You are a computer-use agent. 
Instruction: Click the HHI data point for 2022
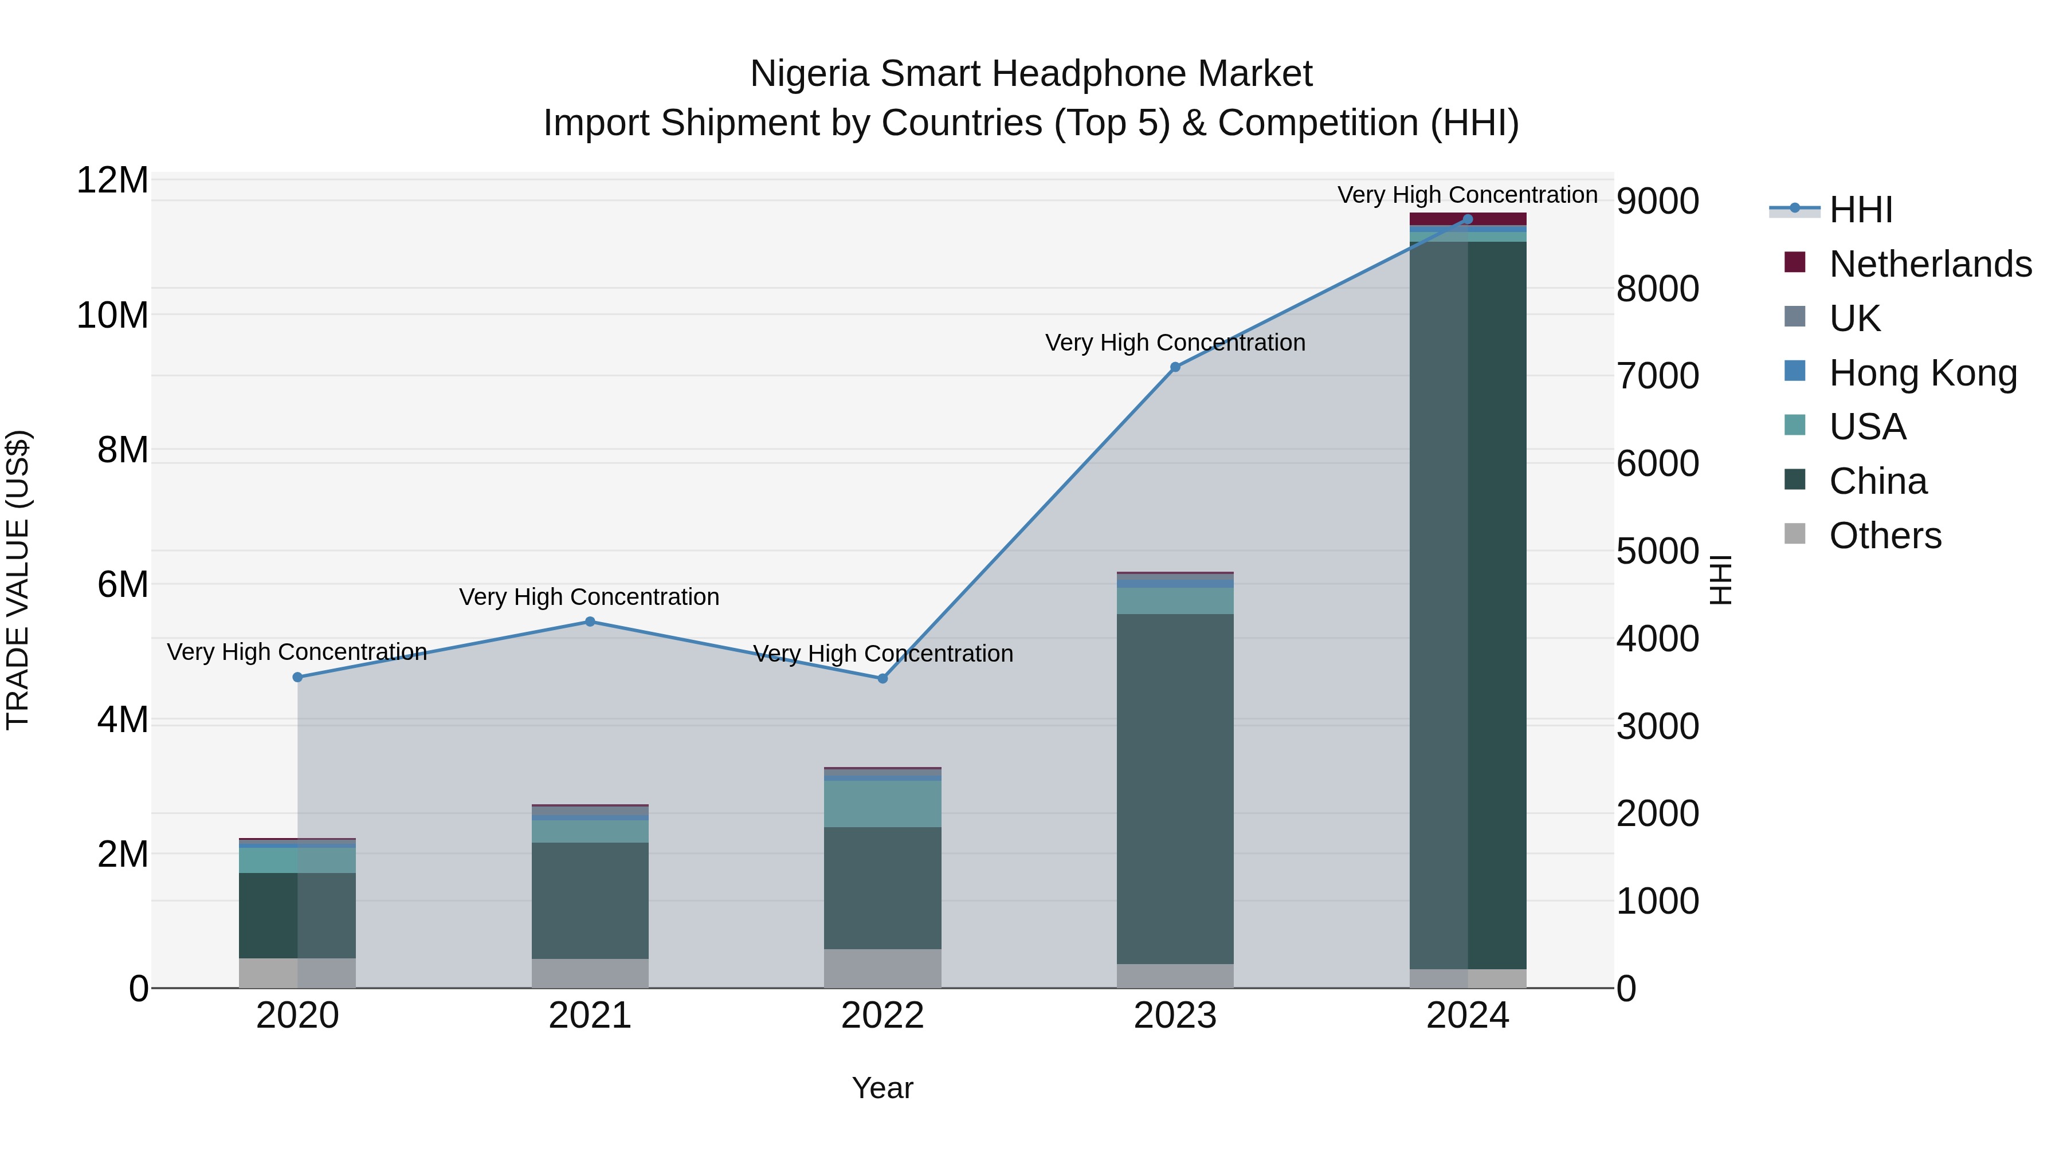click(883, 679)
